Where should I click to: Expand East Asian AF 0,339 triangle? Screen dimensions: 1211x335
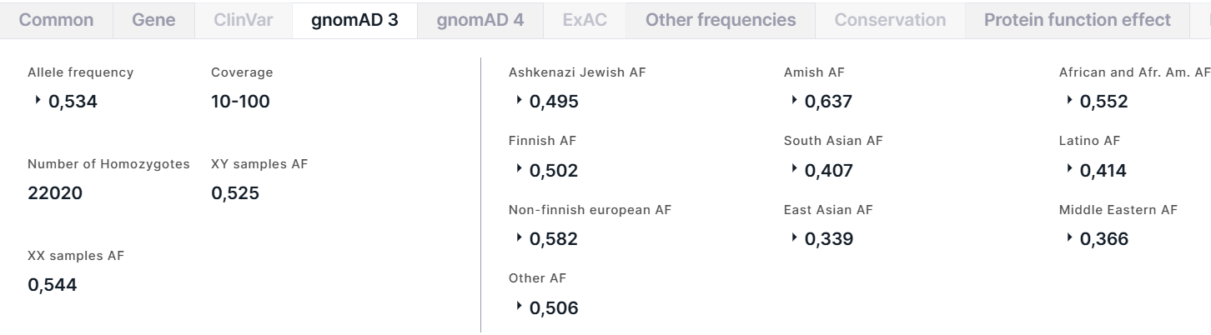794,238
